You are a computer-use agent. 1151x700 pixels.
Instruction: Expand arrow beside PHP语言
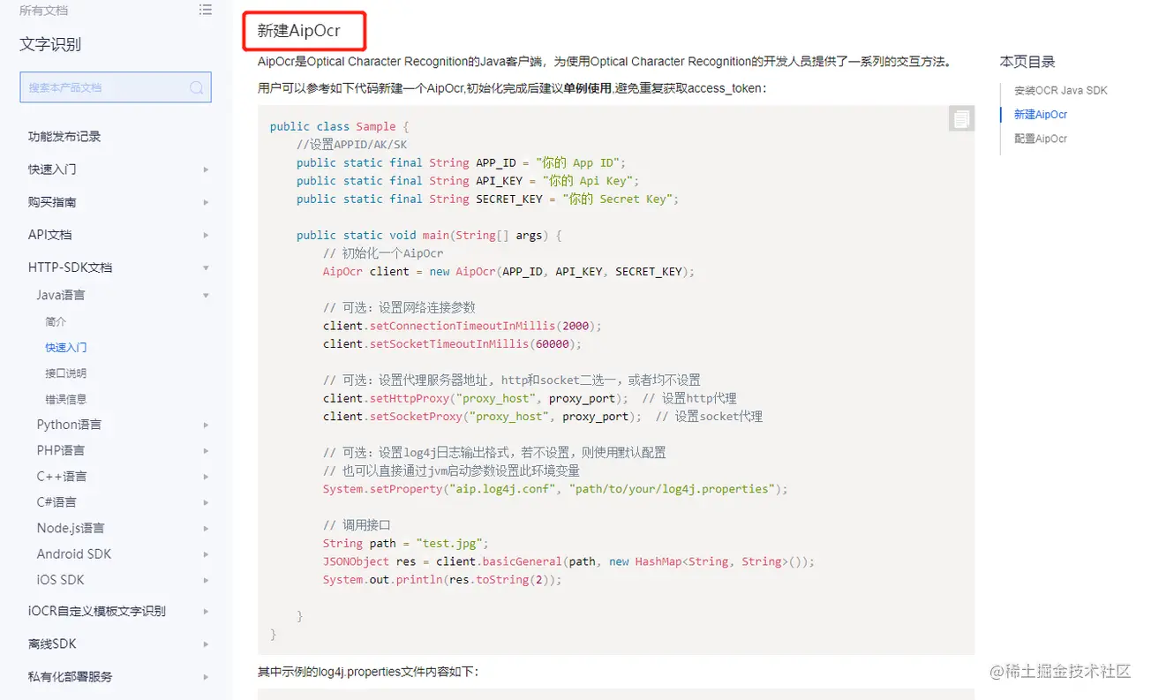coord(206,450)
